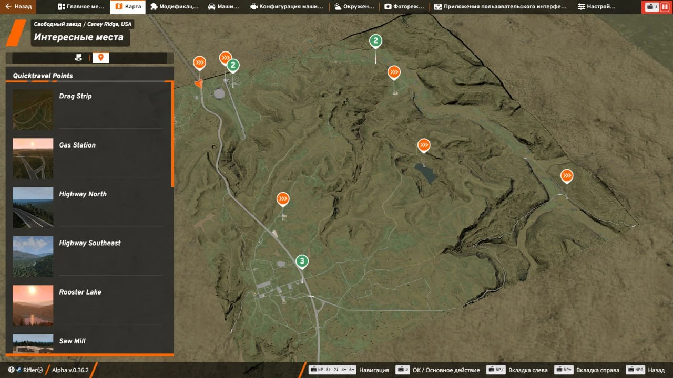Select the location pin filter icon
Screen dimensions: 673x378
click(101, 58)
